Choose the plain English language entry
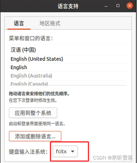 pyautogui.click(x=68, y=68)
